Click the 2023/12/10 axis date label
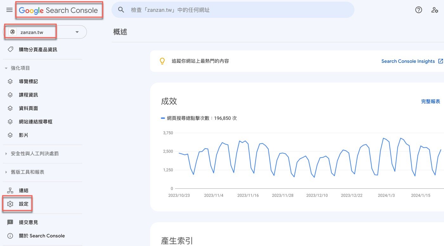This screenshot has width=444, height=246. (317, 195)
